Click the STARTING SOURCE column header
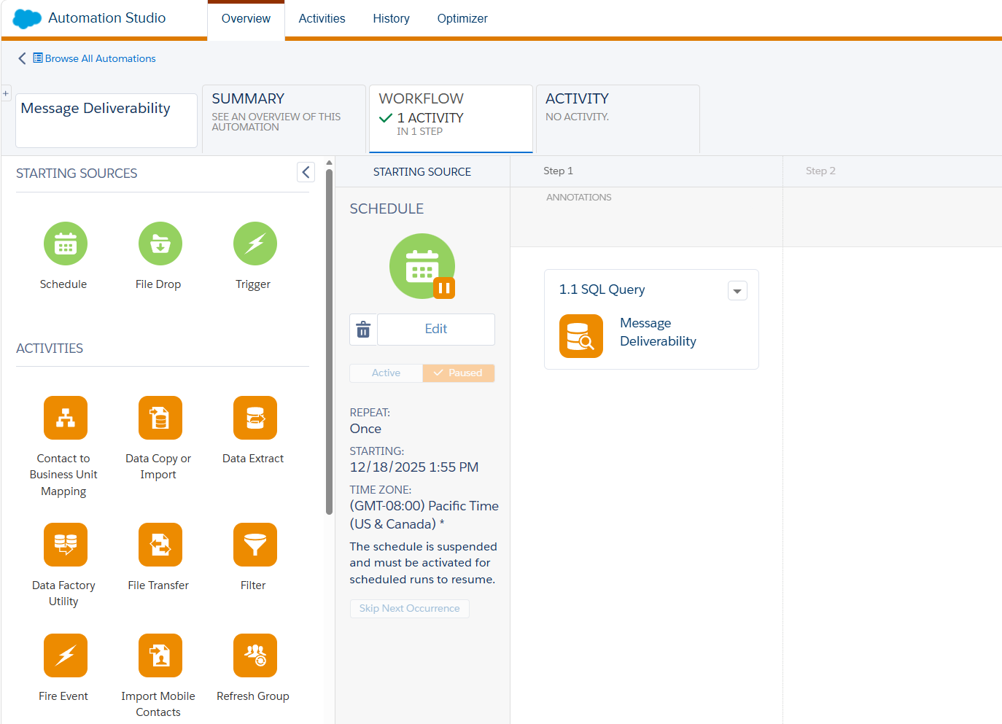 coord(422,172)
